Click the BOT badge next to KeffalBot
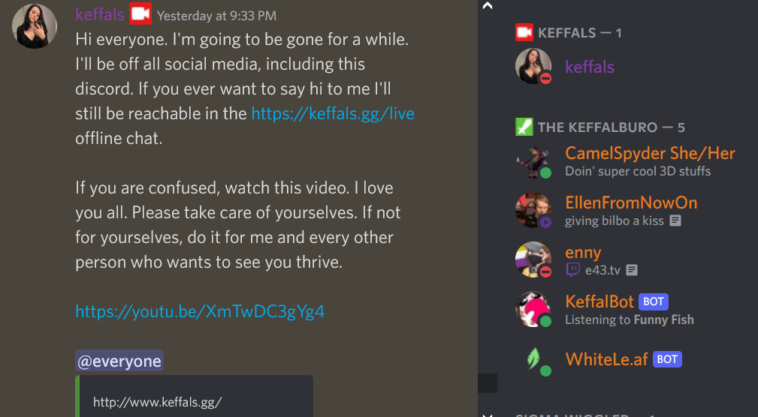This screenshot has width=758, height=417. (x=653, y=301)
